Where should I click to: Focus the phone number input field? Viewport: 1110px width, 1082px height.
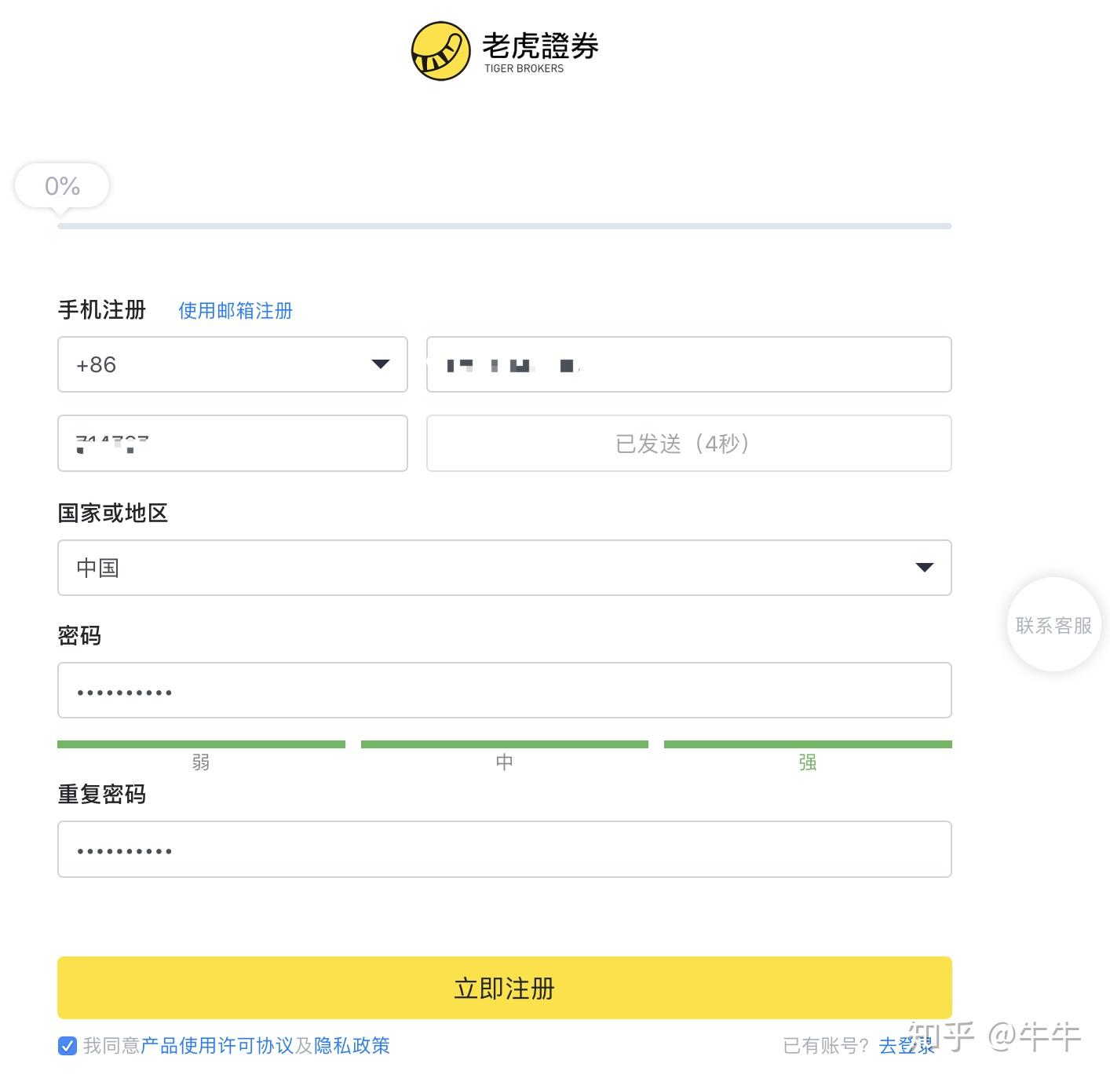(x=689, y=364)
